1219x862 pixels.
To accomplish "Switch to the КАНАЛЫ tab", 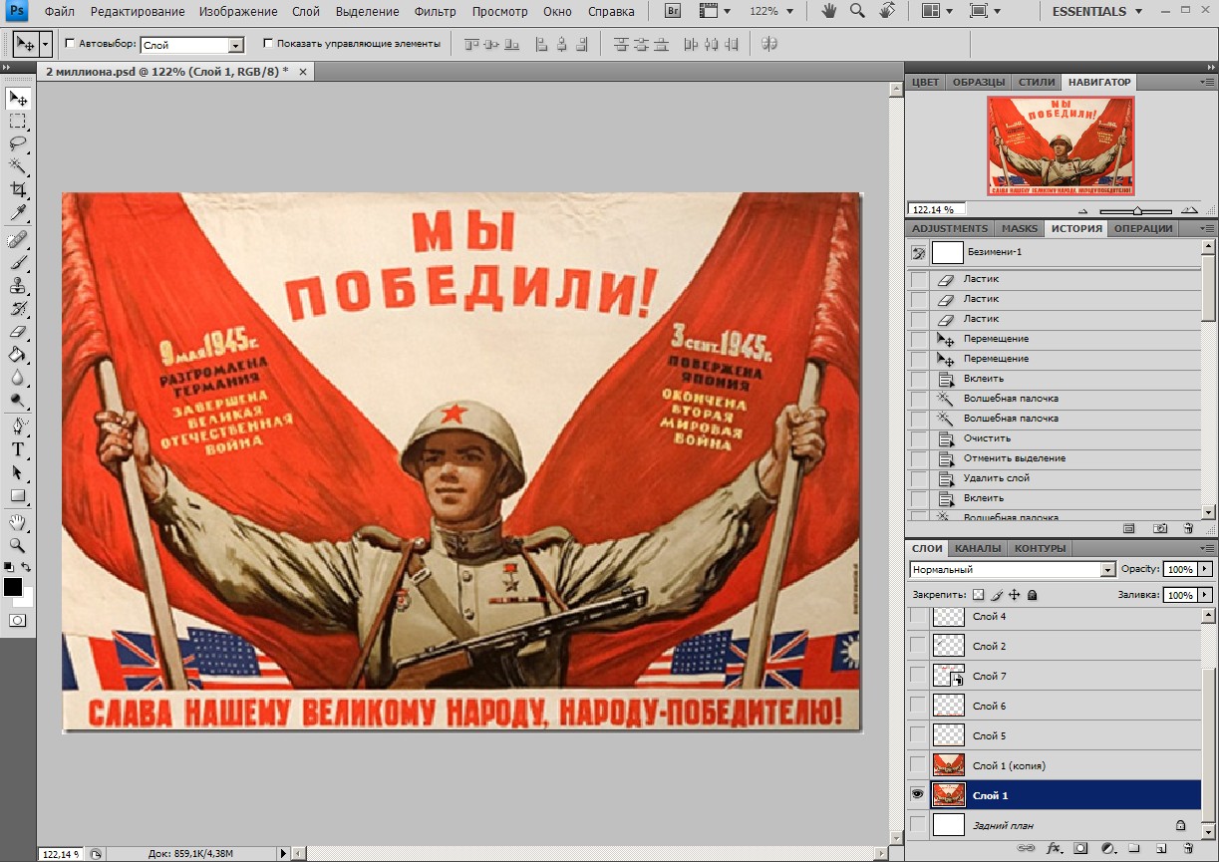I will [977, 548].
